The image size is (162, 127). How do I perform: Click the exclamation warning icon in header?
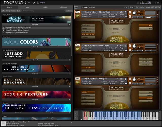[x=156, y=3]
